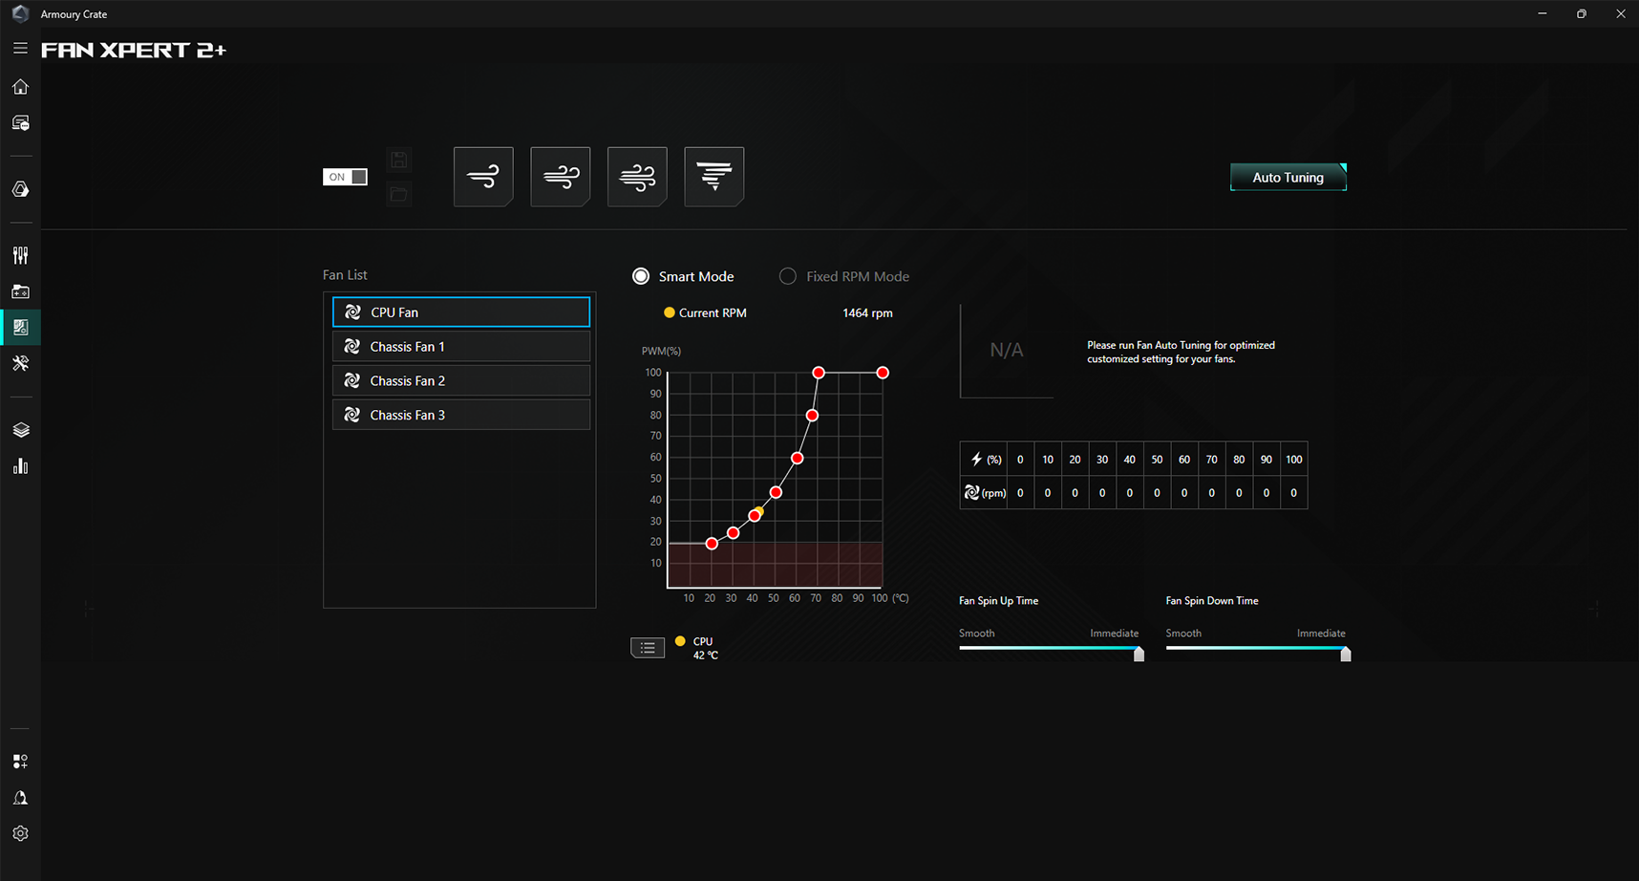Toggle the Fan Xpert ON switch
Screen dimensions: 1639x881
(x=345, y=177)
